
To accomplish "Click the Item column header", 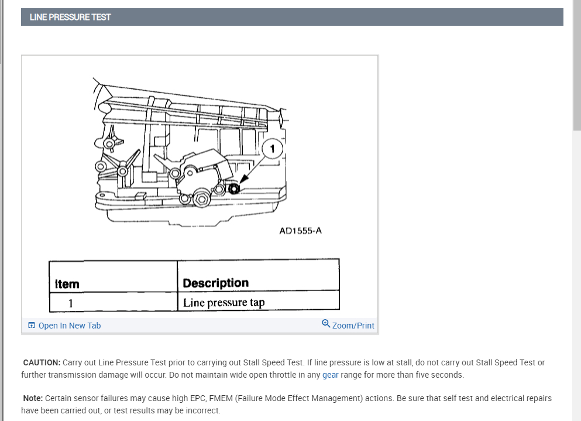I will (113, 277).
